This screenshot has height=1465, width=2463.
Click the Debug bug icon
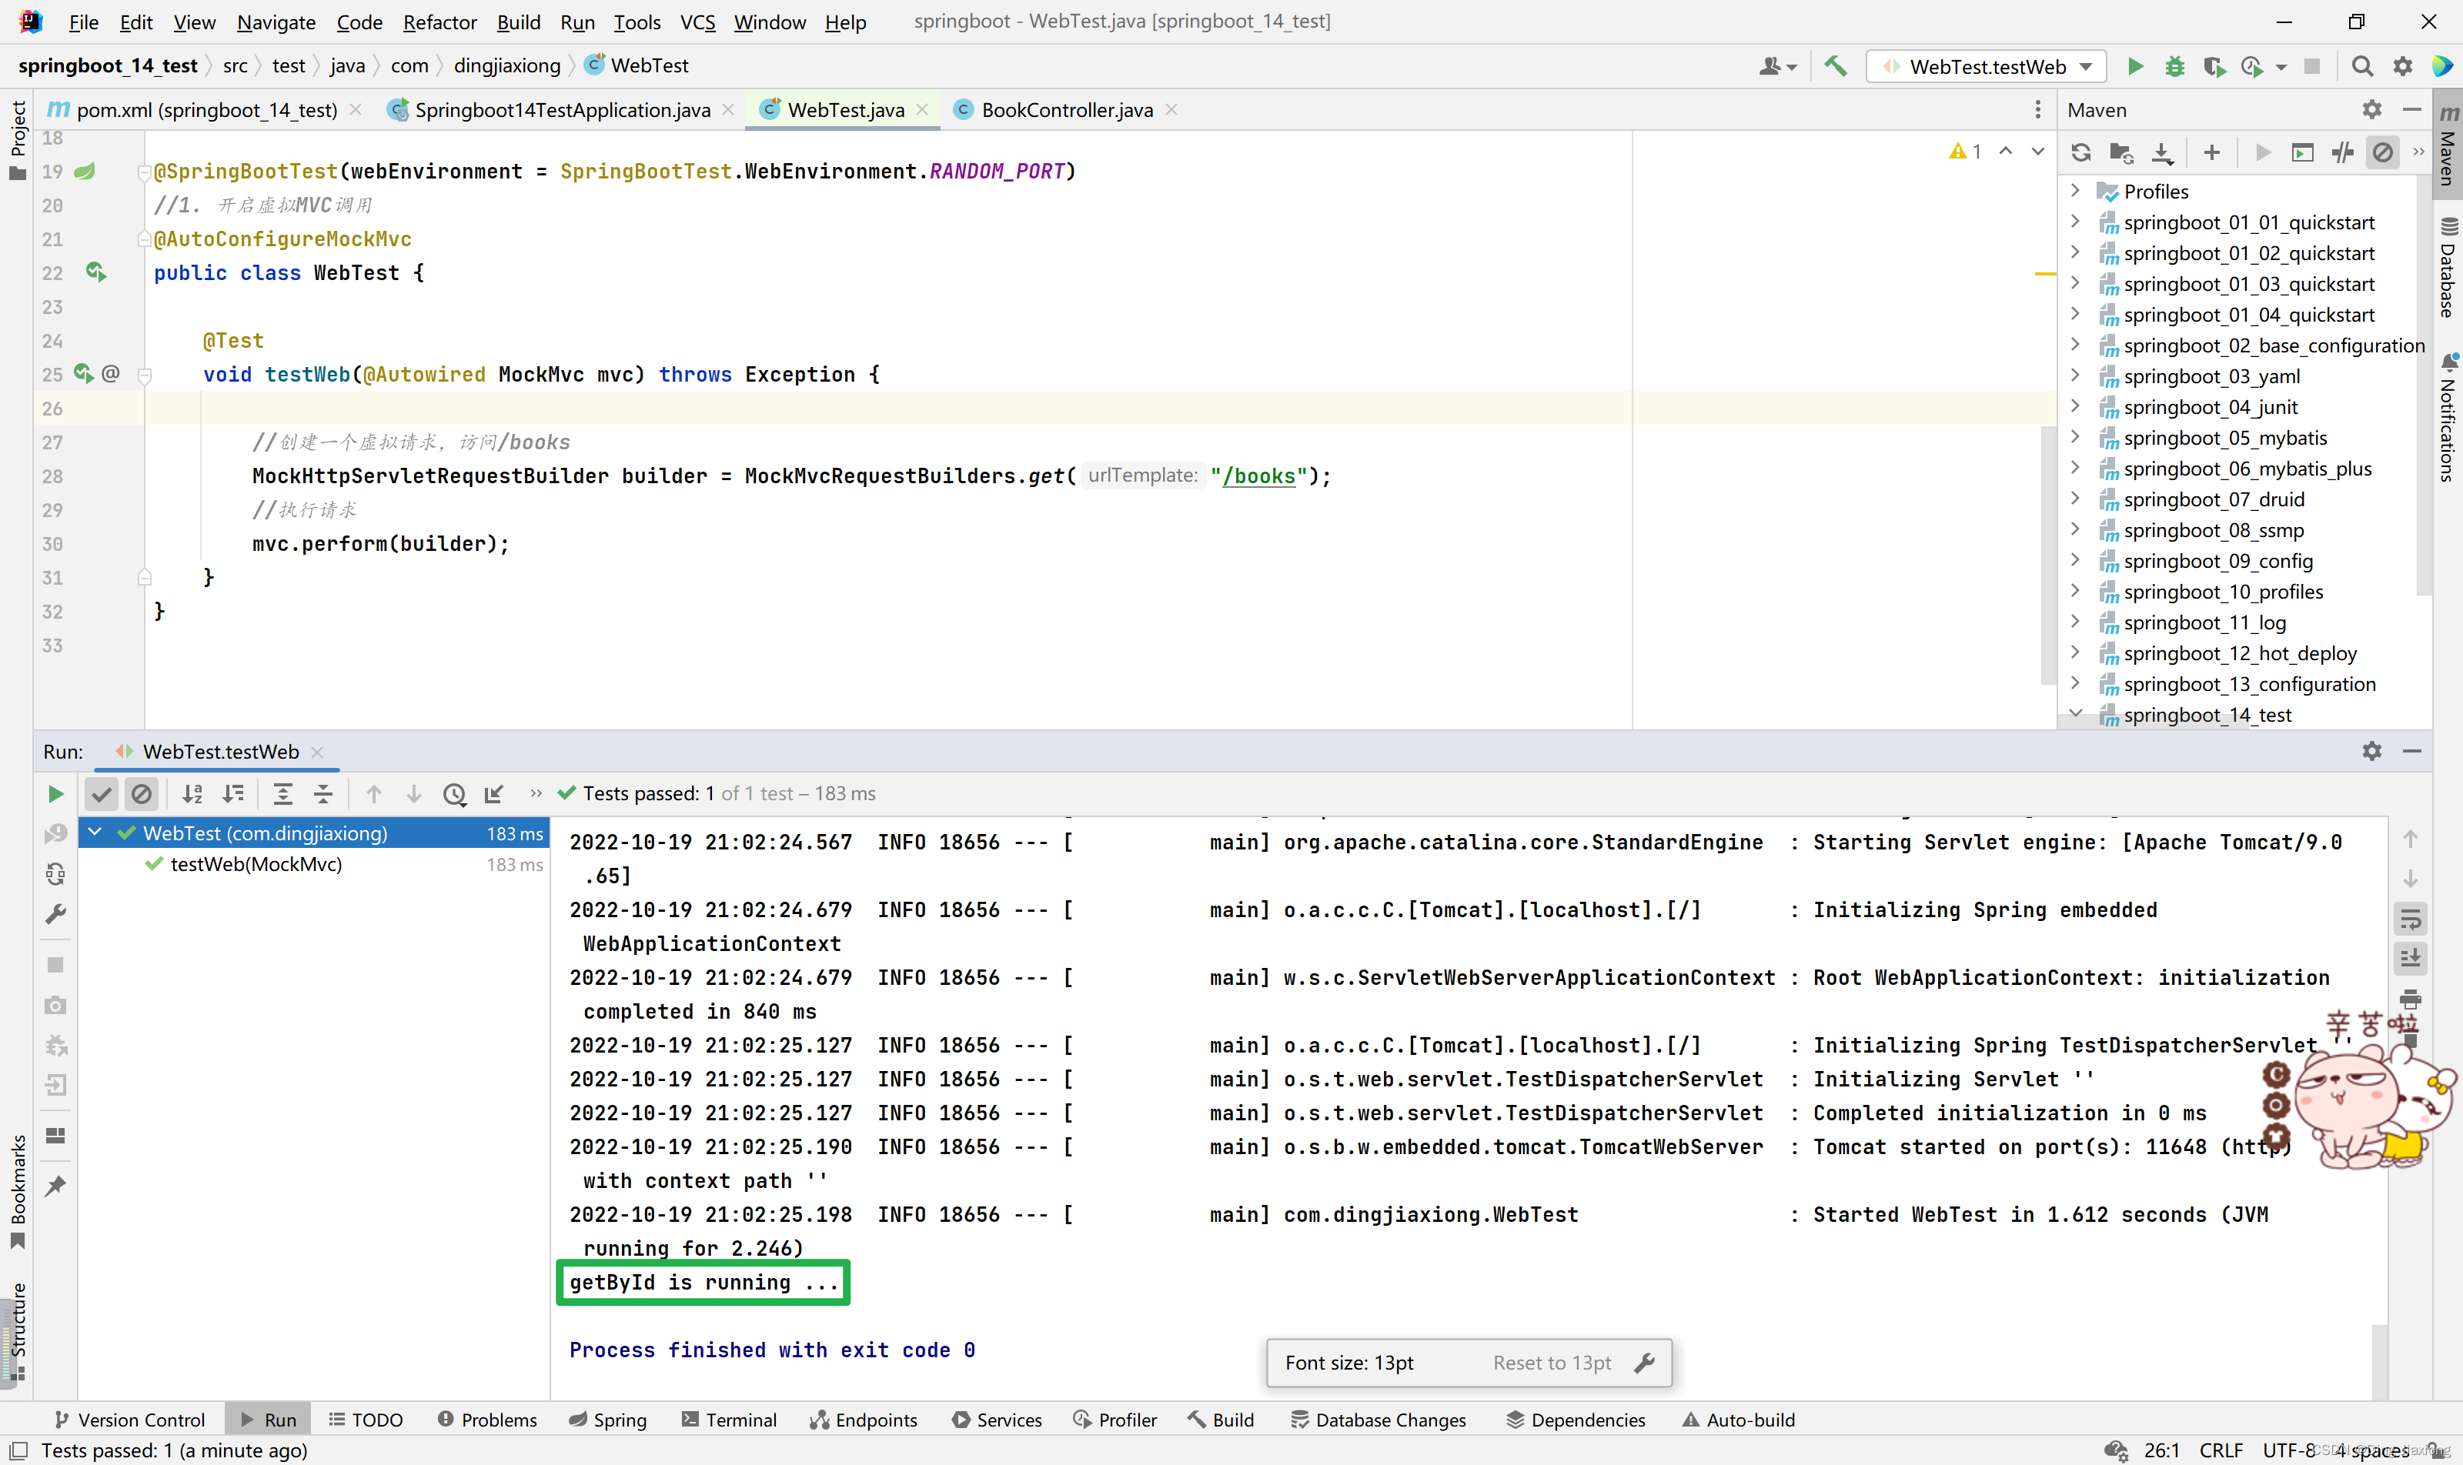(x=2174, y=66)
